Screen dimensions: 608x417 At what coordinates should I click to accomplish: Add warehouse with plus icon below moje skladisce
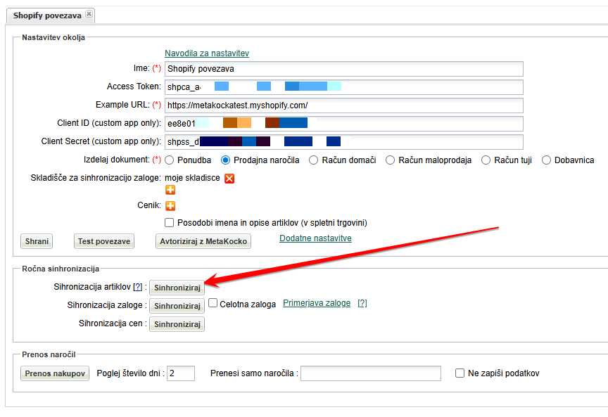click(170, 190)
